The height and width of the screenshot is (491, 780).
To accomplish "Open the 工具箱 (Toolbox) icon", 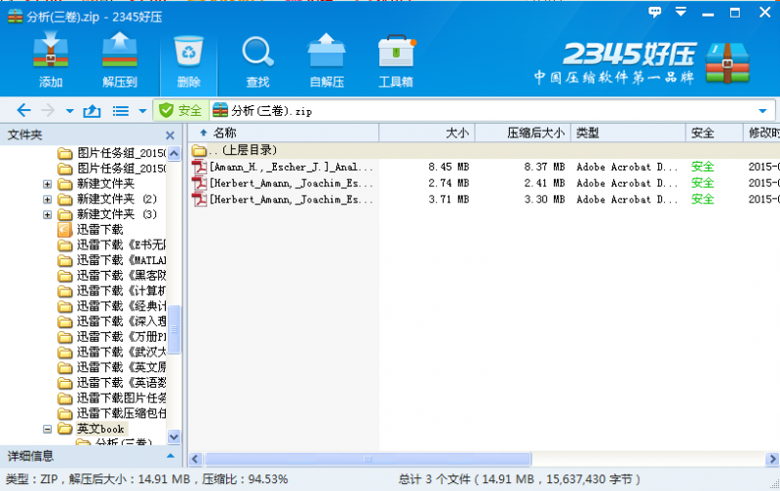I will click(397, 52).
